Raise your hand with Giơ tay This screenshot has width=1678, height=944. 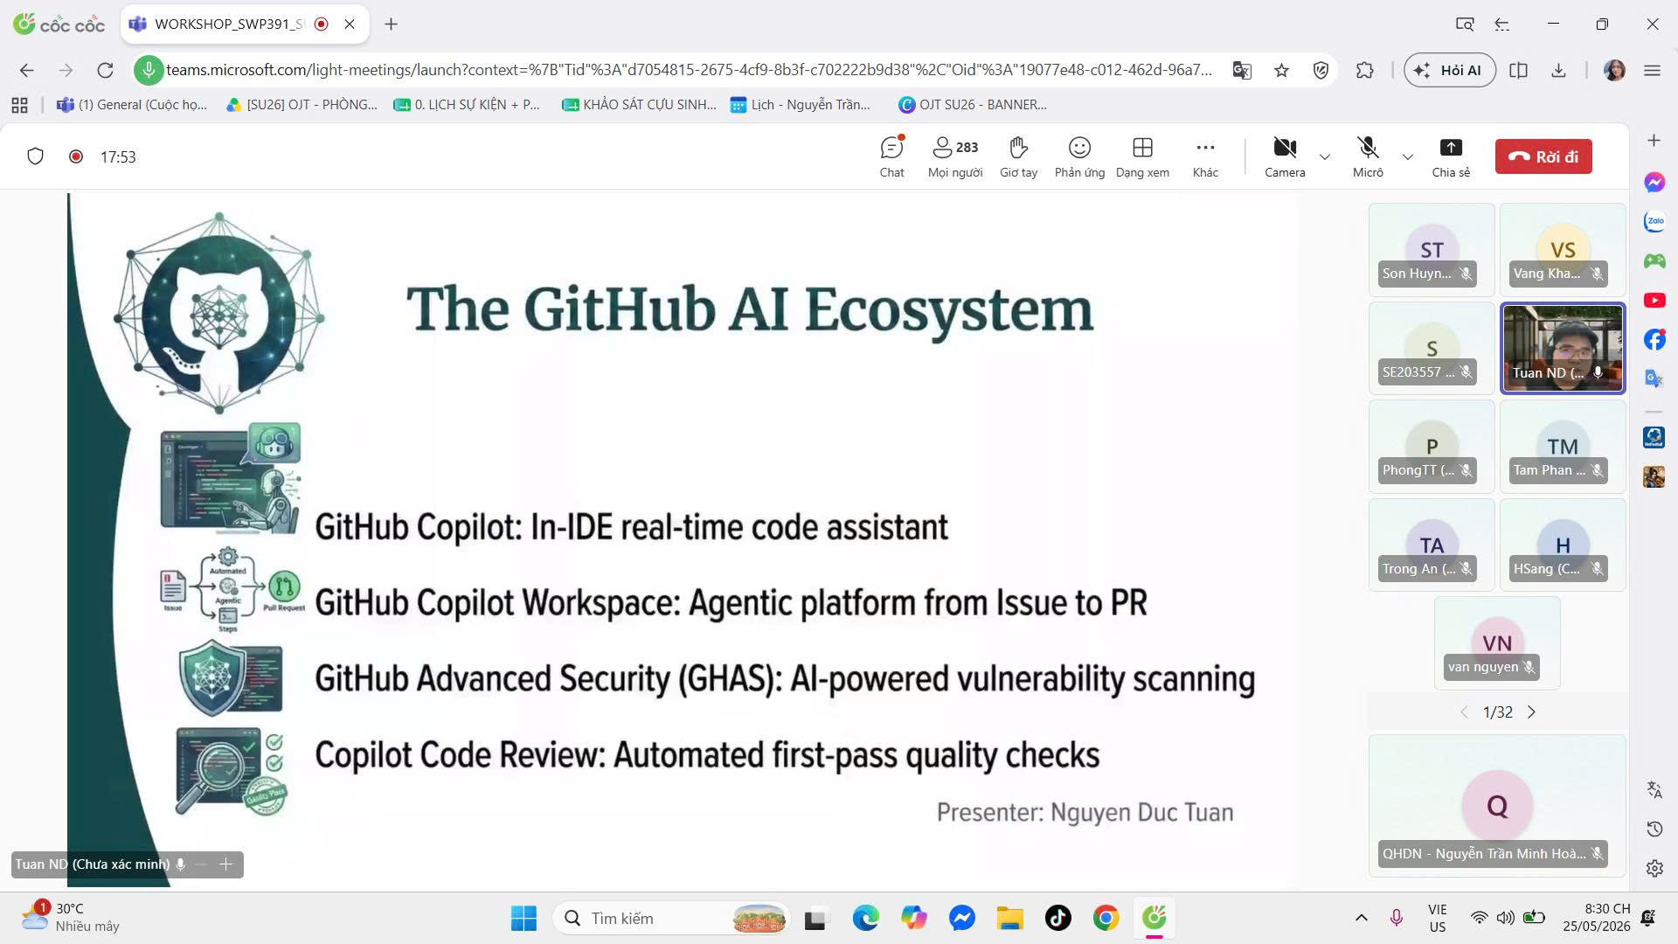click(x=1018, y=157)
